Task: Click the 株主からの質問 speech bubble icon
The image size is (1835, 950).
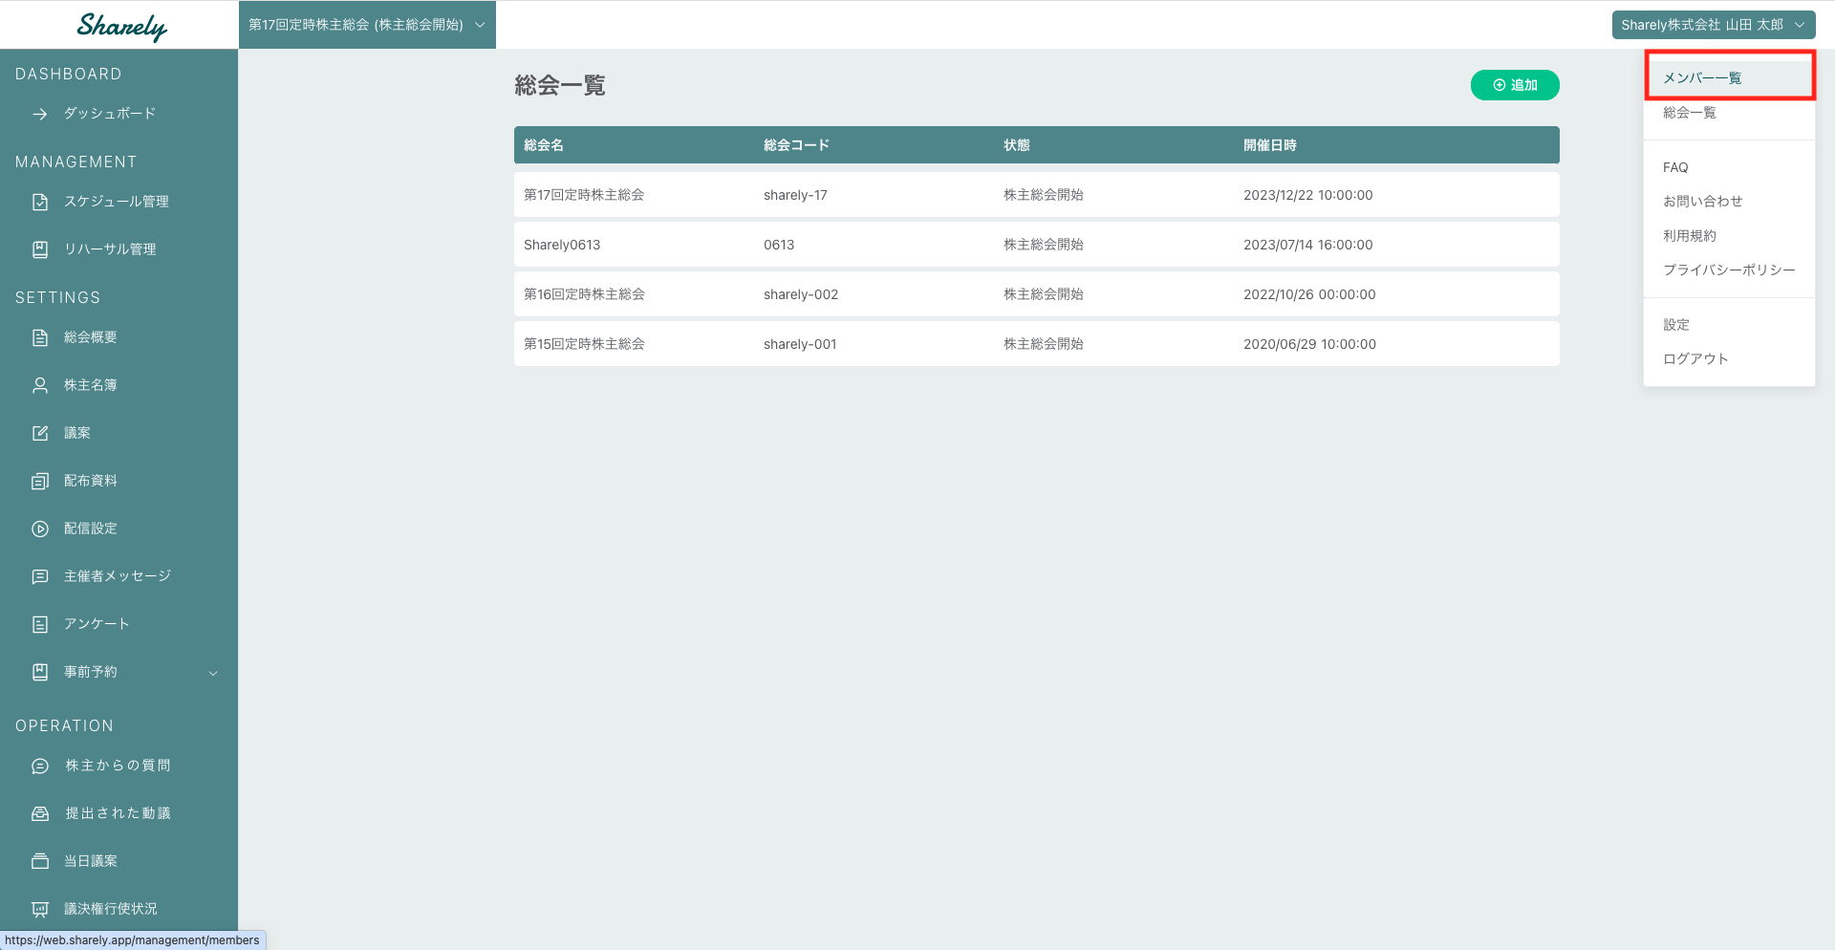Action: pyautogui.click(x=40, y=766)
